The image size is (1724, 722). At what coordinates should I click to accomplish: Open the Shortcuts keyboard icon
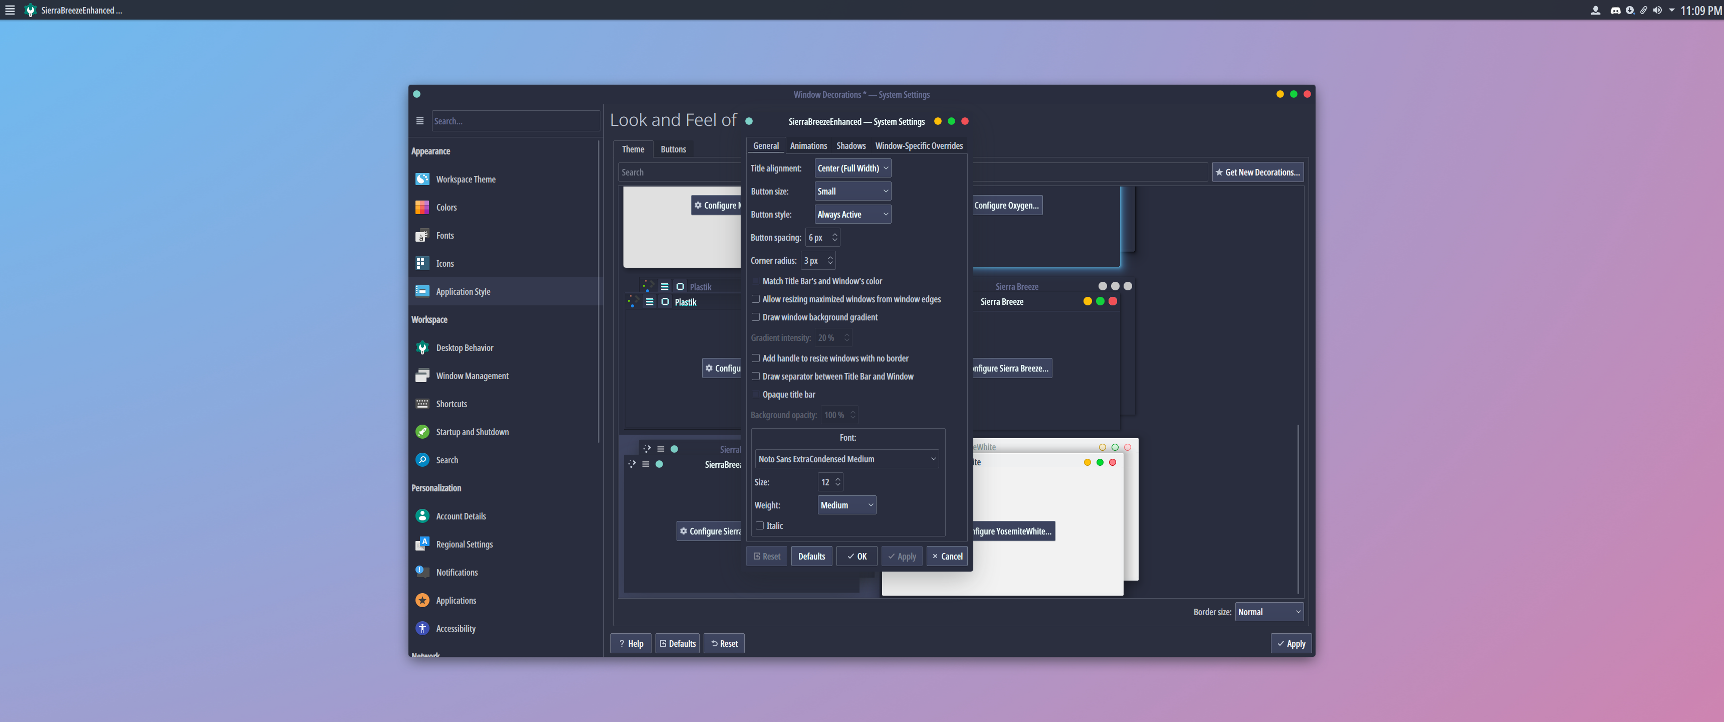(422, 404)
